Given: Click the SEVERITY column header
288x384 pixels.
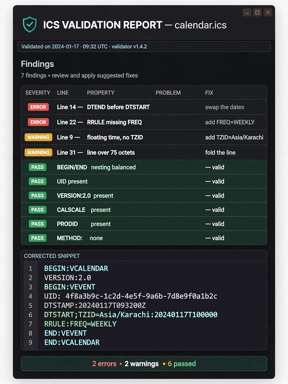Looking at the screenshot, I should pos(38,93).
